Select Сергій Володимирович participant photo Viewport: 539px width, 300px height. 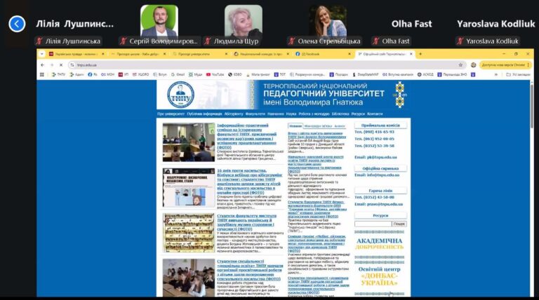[159, 20]
